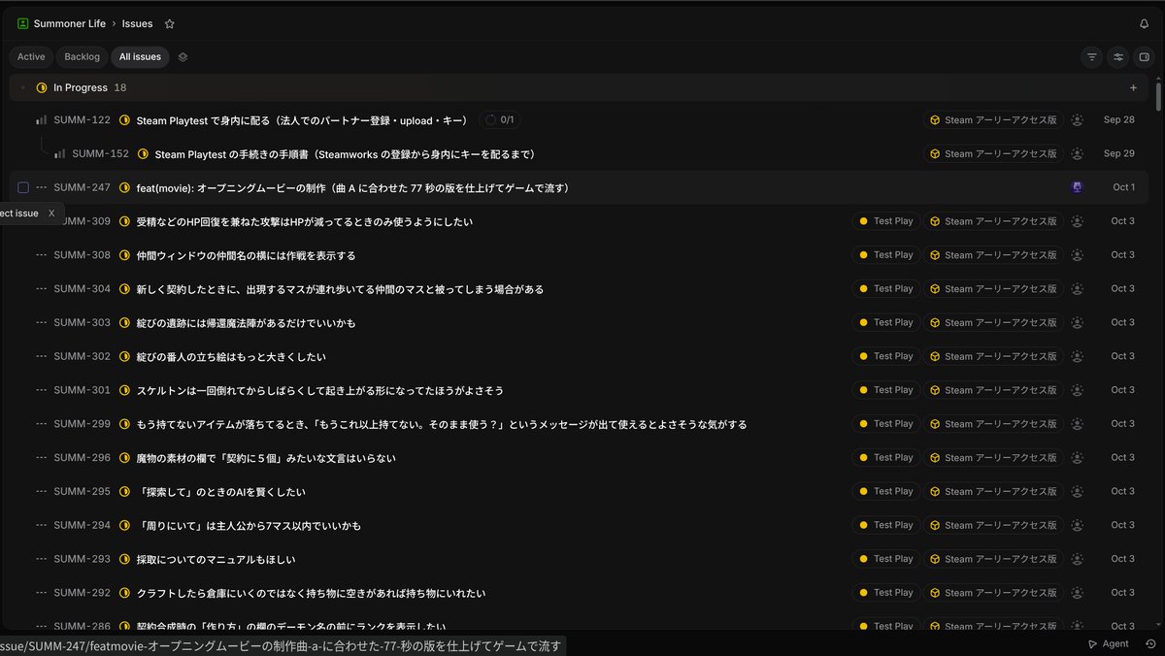Click the assignee avatar on SUMM-247
Screen dimensions: 1165x656
(x=1077, y=187)
